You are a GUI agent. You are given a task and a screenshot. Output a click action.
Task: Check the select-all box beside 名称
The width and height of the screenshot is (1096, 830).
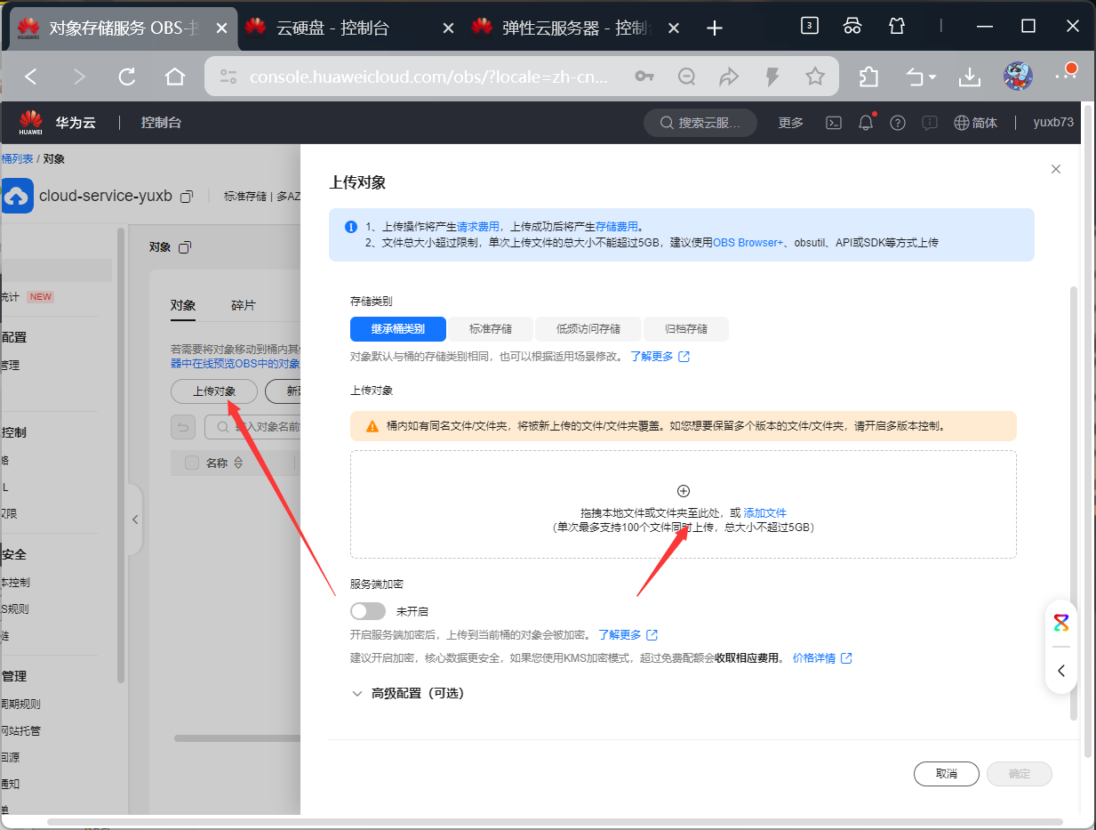[x=191, y=463]
